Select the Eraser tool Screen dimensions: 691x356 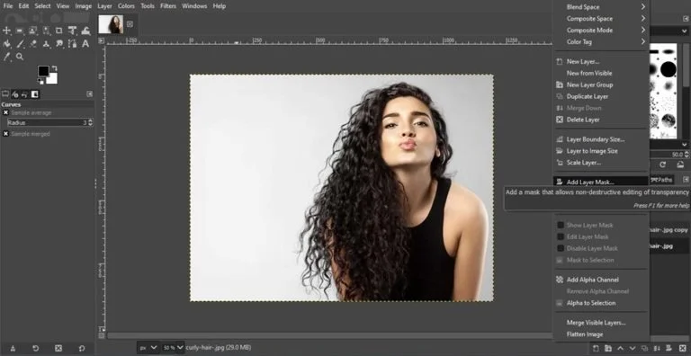(x=33, y=44)
